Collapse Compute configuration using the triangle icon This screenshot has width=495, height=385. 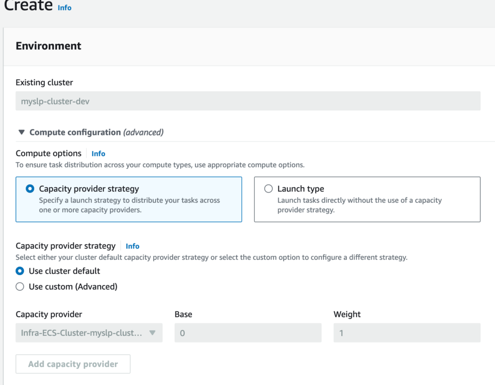point(21,132)
